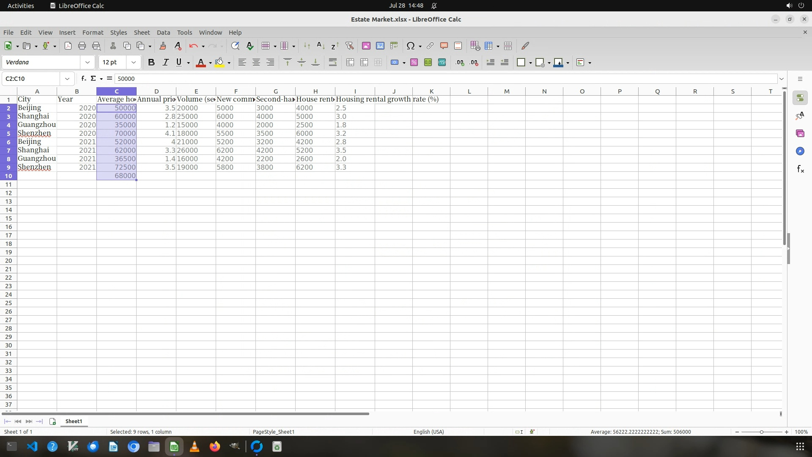Click the Sort Ascending icon
Screen dimensions: 812x457
tap(321, 46)
